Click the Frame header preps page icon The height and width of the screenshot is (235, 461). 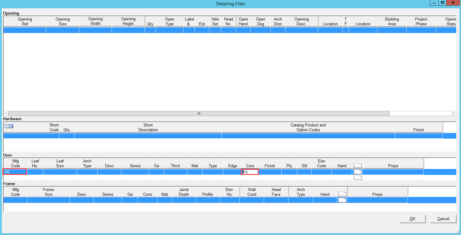(x=342, y=194)
